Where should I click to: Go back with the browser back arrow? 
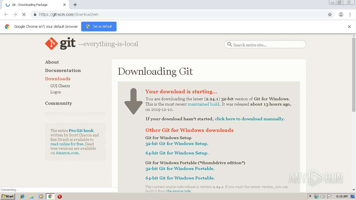(x=6, y=14)
